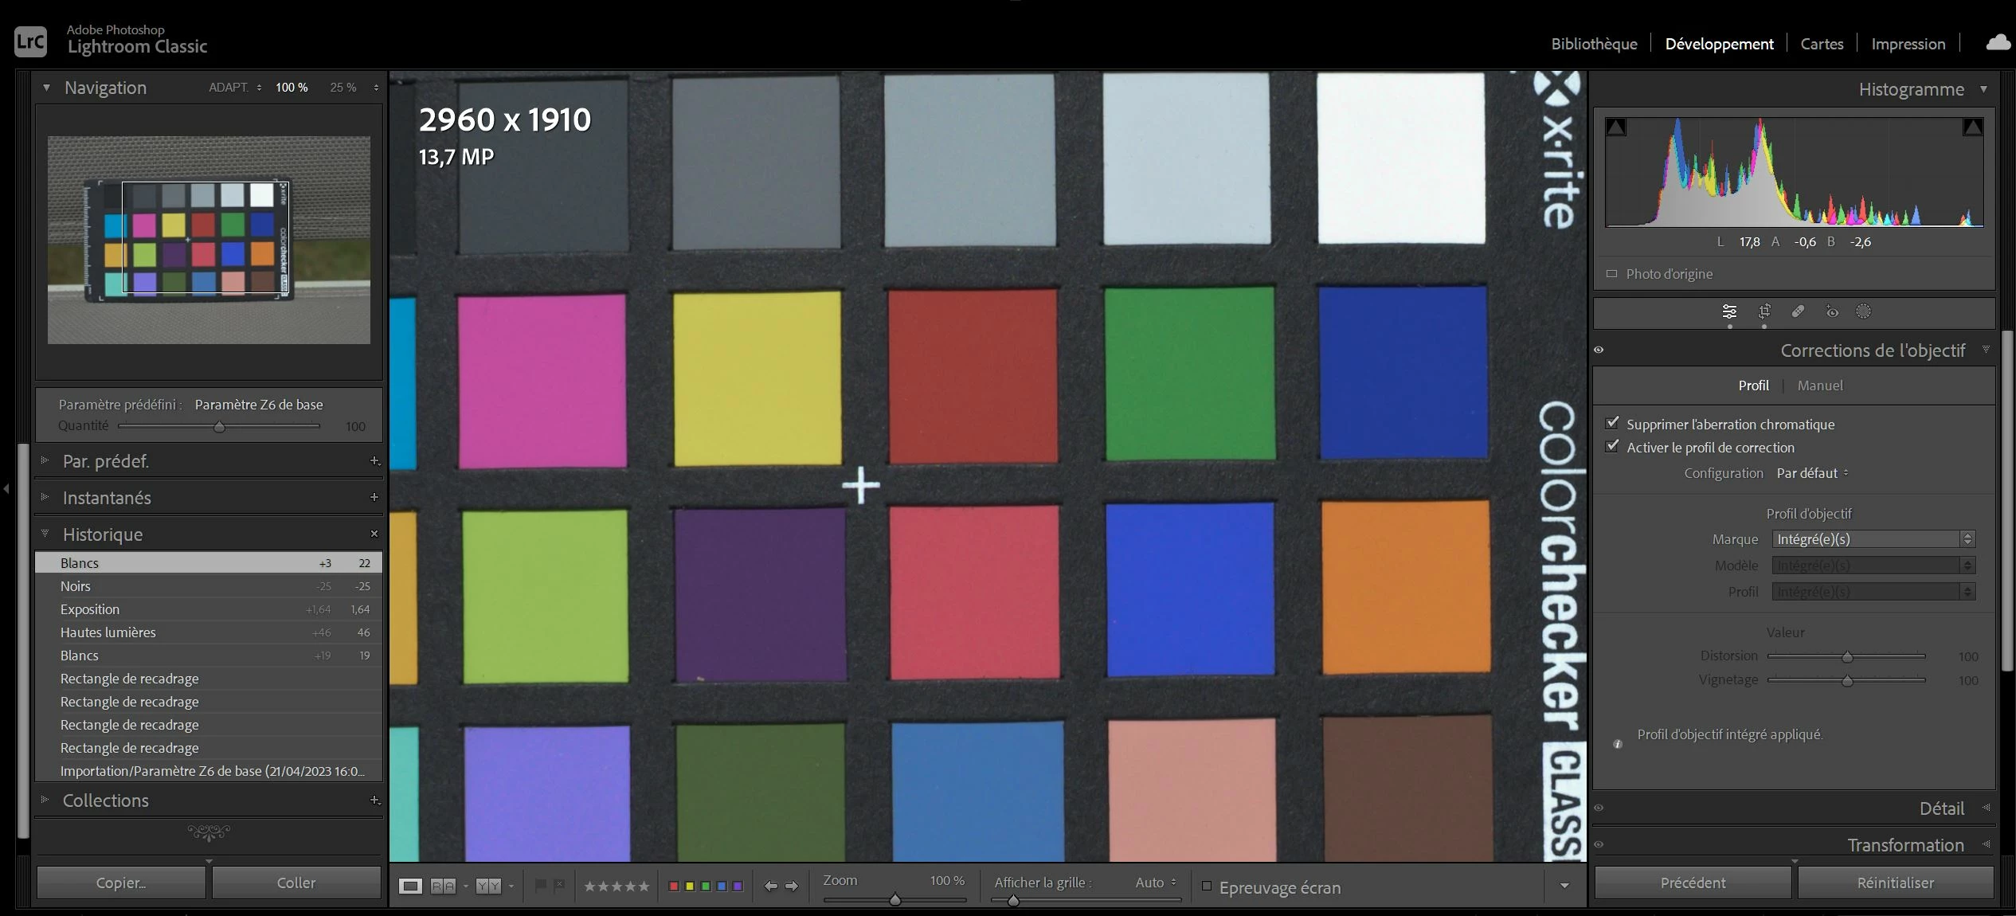Expand the Détail panel
This screenshot has height=916, width=2016.
pyautogui.click(x=1940, y=808)
